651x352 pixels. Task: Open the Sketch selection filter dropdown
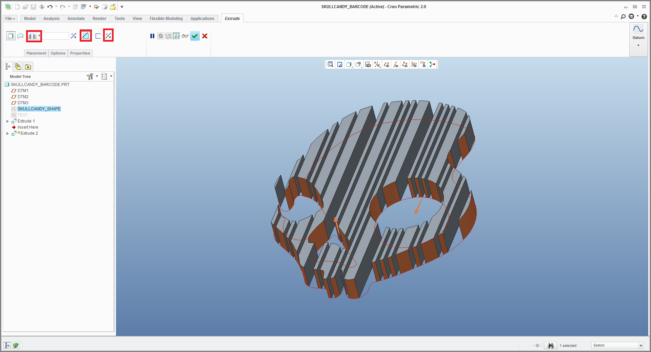point(641,346)
